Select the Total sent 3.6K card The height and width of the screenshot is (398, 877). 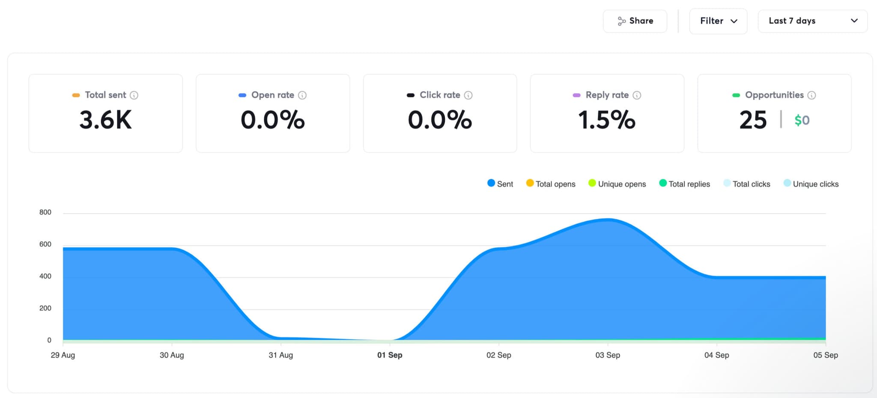106,113
